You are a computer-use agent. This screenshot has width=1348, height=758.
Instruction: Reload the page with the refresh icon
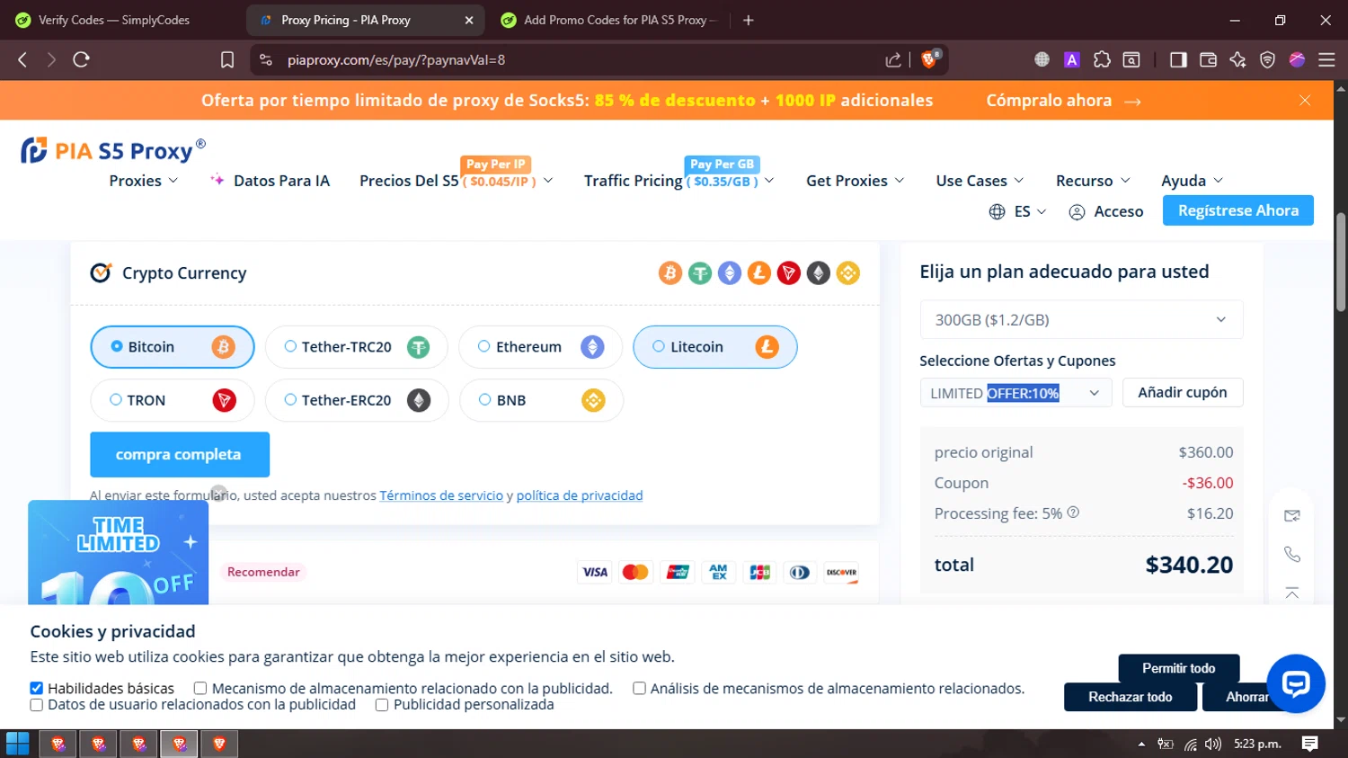(x=81, y=59)
